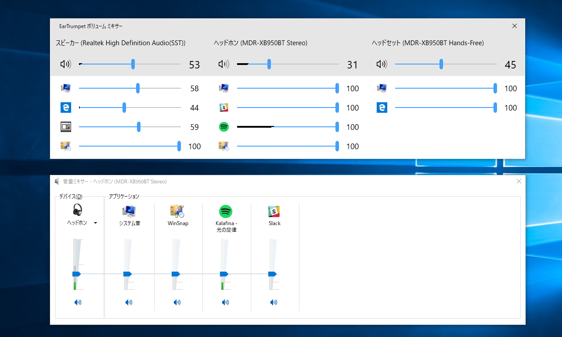Mute the ヘッドホン device in 音量ミキサー

78,302
